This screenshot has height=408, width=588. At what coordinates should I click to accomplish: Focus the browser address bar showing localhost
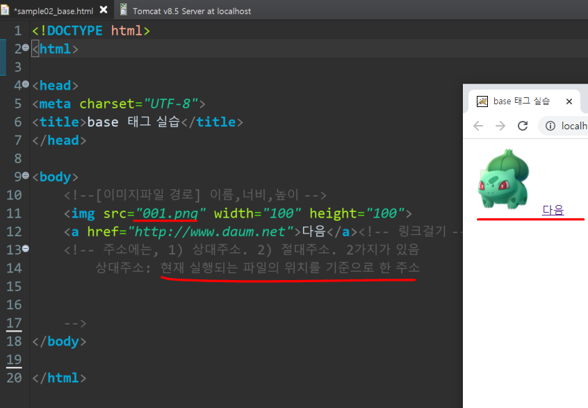coord(563,126)
